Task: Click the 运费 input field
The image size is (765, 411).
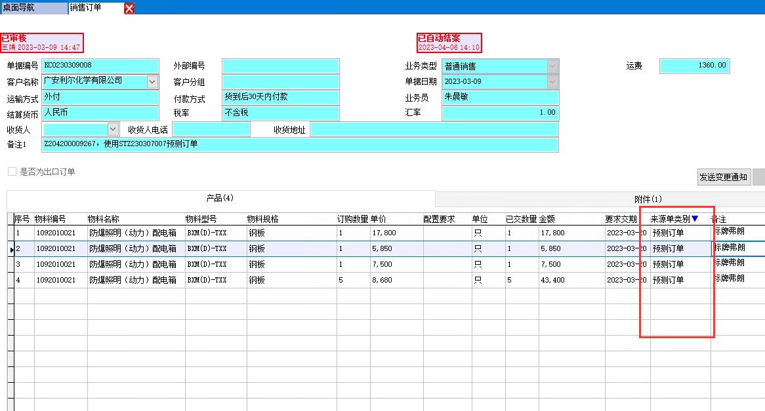Action: point(693,66)
